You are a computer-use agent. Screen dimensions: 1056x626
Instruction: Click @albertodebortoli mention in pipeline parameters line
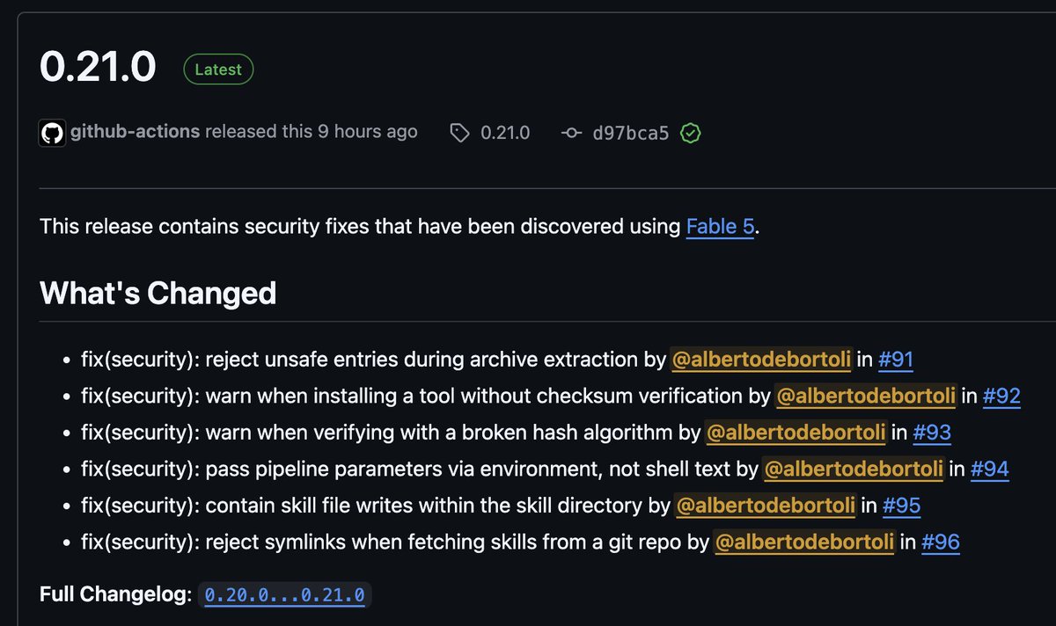tap(854, 469)
